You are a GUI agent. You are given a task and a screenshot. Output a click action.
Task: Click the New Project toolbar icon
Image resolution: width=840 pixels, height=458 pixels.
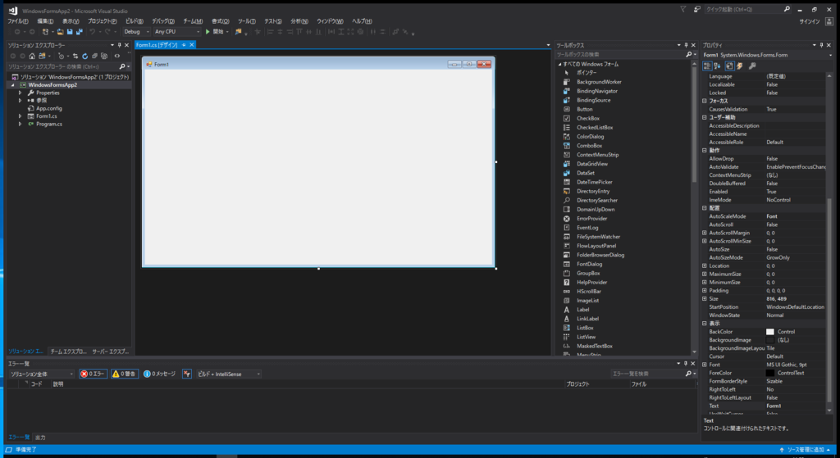[x=45, y=32]
